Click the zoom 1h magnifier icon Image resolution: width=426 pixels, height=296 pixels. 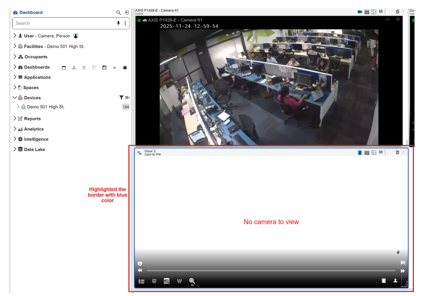point(192,281)
